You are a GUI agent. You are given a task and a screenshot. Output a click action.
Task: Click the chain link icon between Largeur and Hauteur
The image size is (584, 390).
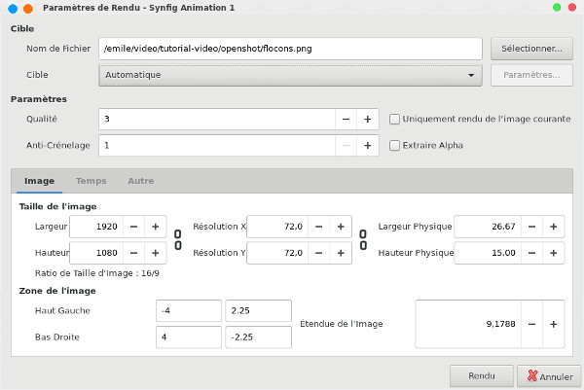pyautogui.click(x=177, y=239)
